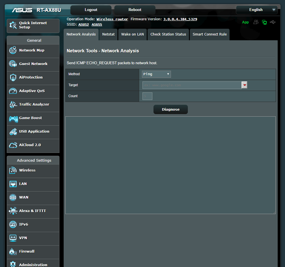
Task: Click the Game Boost controller icon
Action: pyautogui.click(x=14, y=119)
